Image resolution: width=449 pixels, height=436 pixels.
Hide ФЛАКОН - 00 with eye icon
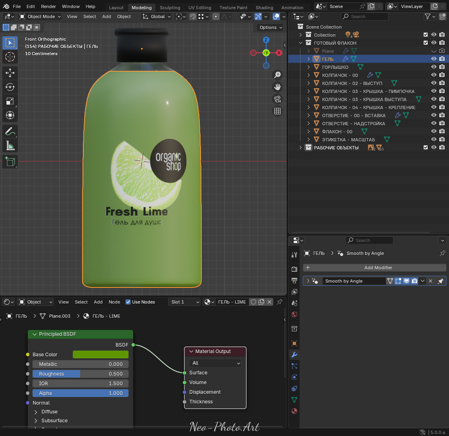(434, 131)
